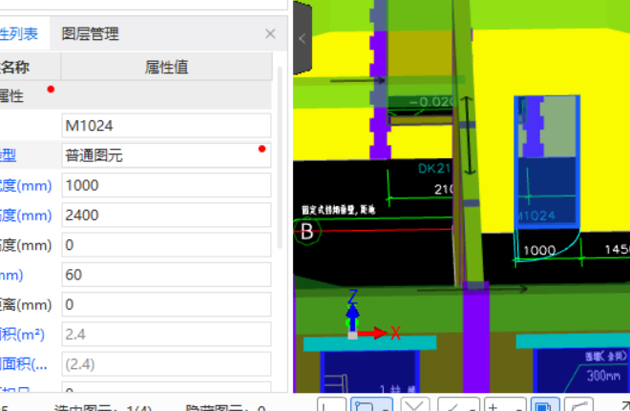
Task: Click the read-only 2.4 area field
Action: click(166, 335)
